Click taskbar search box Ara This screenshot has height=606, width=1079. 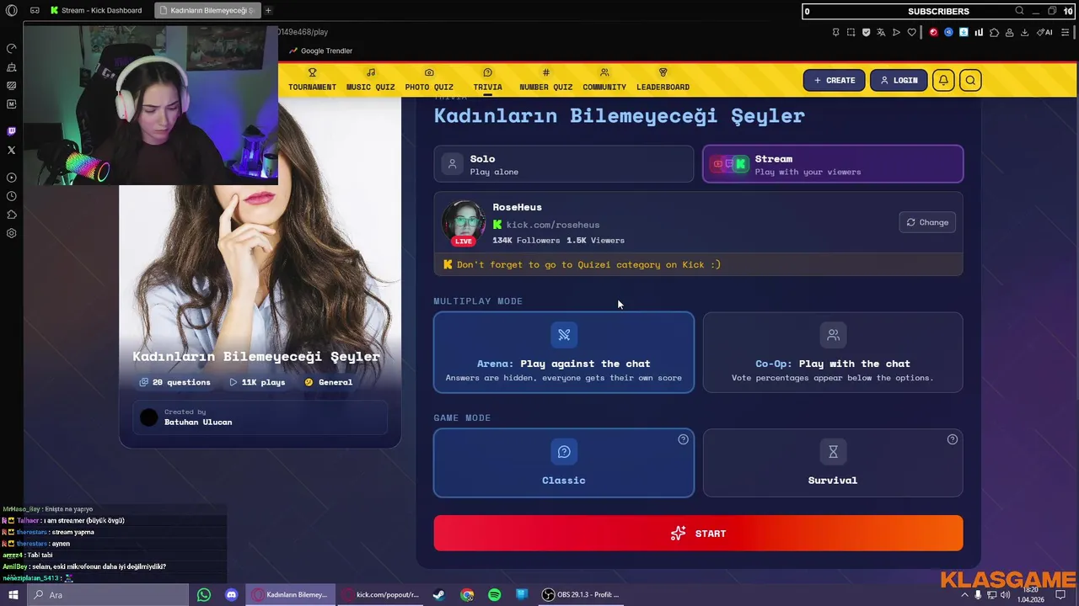point(108,595)
